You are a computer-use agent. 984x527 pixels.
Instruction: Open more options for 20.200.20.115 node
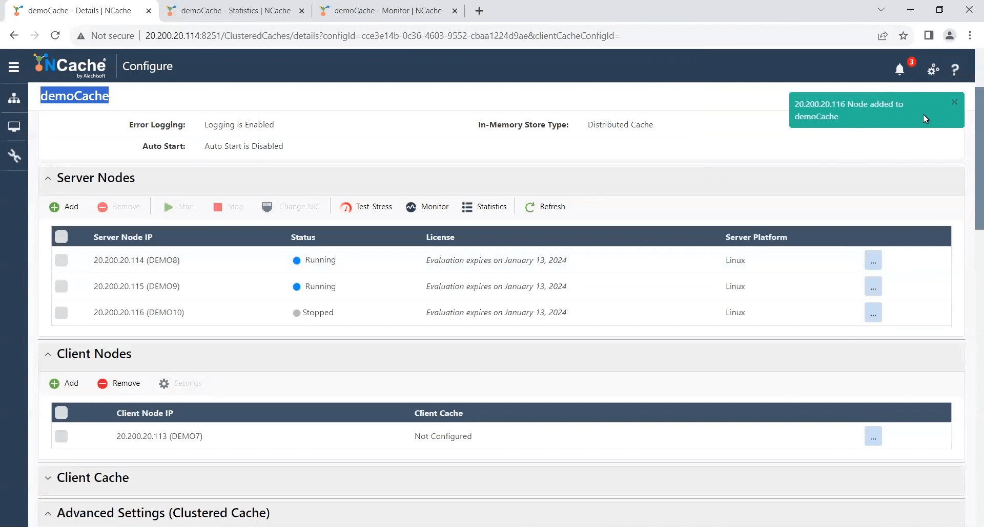click(873, 286)
